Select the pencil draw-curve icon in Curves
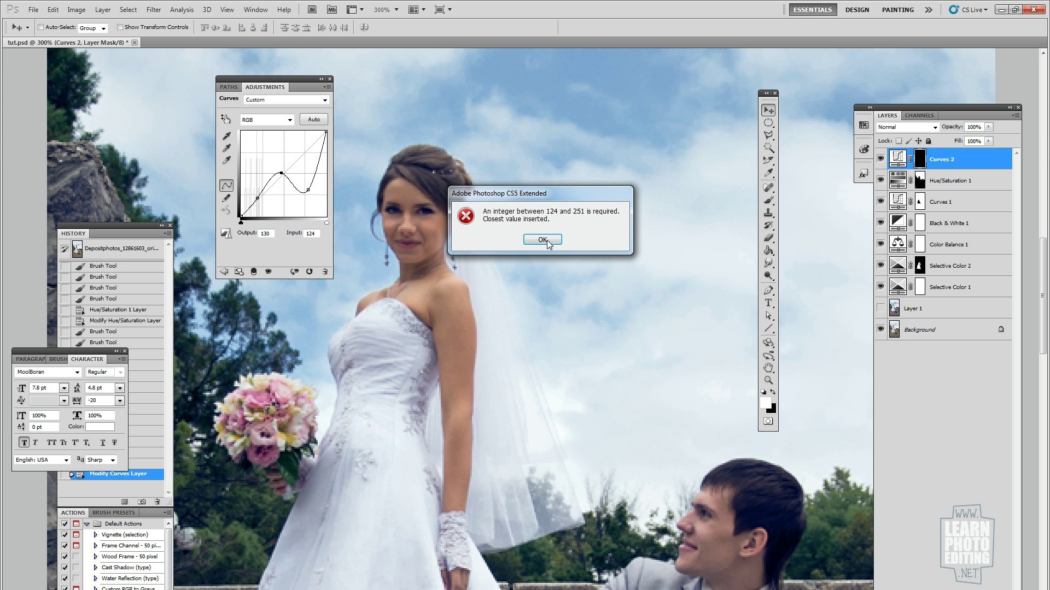 [x=226, y=198]
